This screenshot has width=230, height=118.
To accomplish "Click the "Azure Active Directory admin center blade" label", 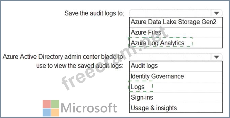I will coord(63,57).
